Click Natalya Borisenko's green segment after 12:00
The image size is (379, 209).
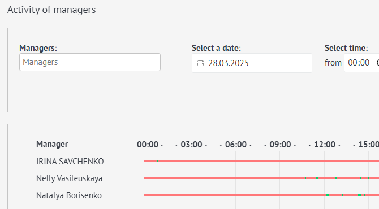tap(328, 195)
